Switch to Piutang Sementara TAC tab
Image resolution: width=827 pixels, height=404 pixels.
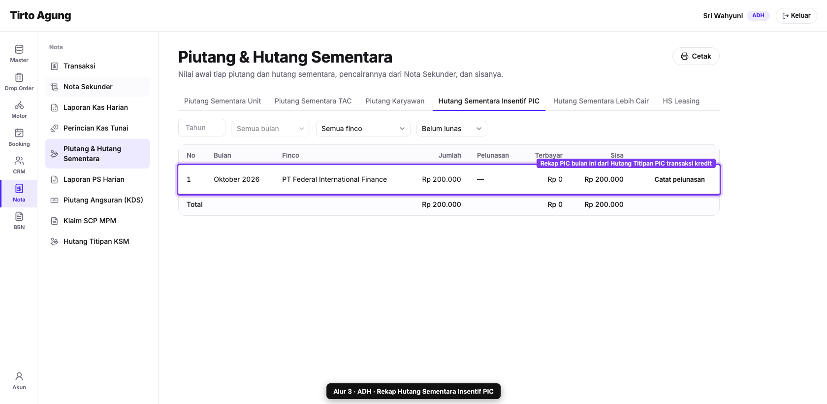click(x=313, y=101)
